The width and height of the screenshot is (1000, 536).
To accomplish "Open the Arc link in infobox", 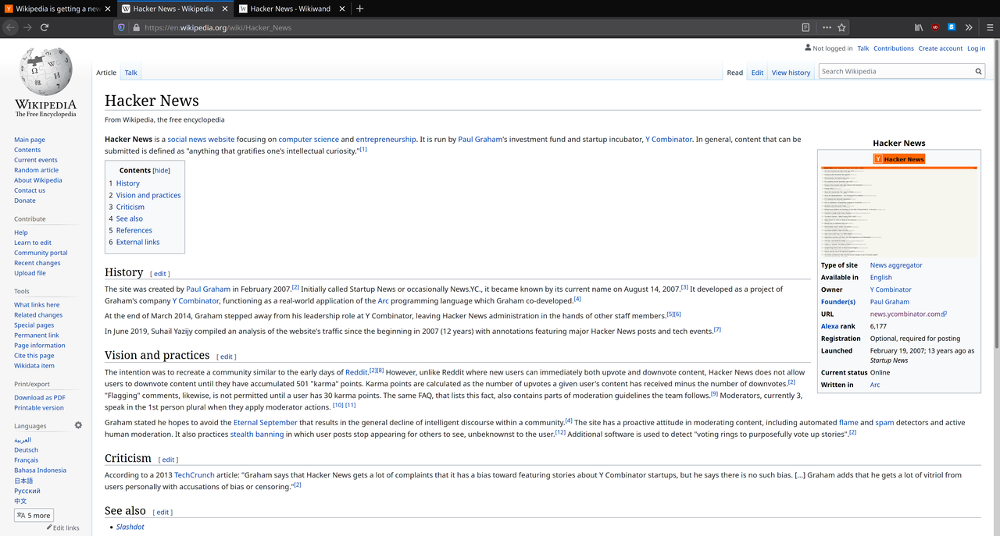I will [x=875, y=385].
